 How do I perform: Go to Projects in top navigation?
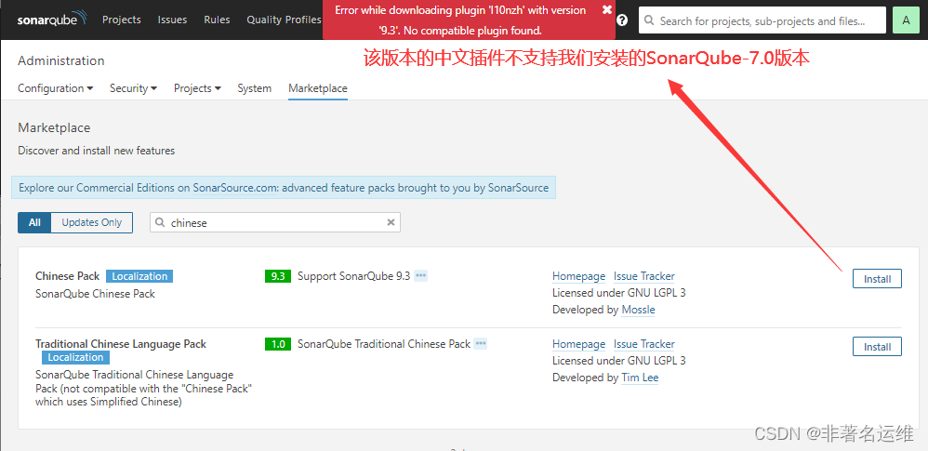click(121, 20)
